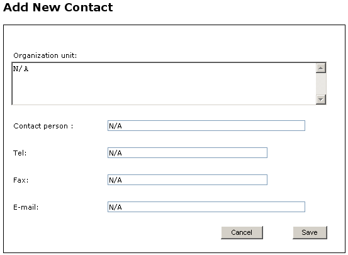The width and height of the screenshot is (348, 255).
Task: Click the "Tel:" label
Action: pyautogui.click(x=20, y=153)
